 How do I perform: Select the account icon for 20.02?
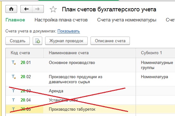click(x=14, y=77)
